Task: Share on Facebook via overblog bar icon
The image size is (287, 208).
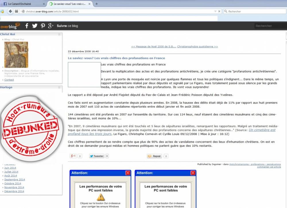Action: [27, 26]
